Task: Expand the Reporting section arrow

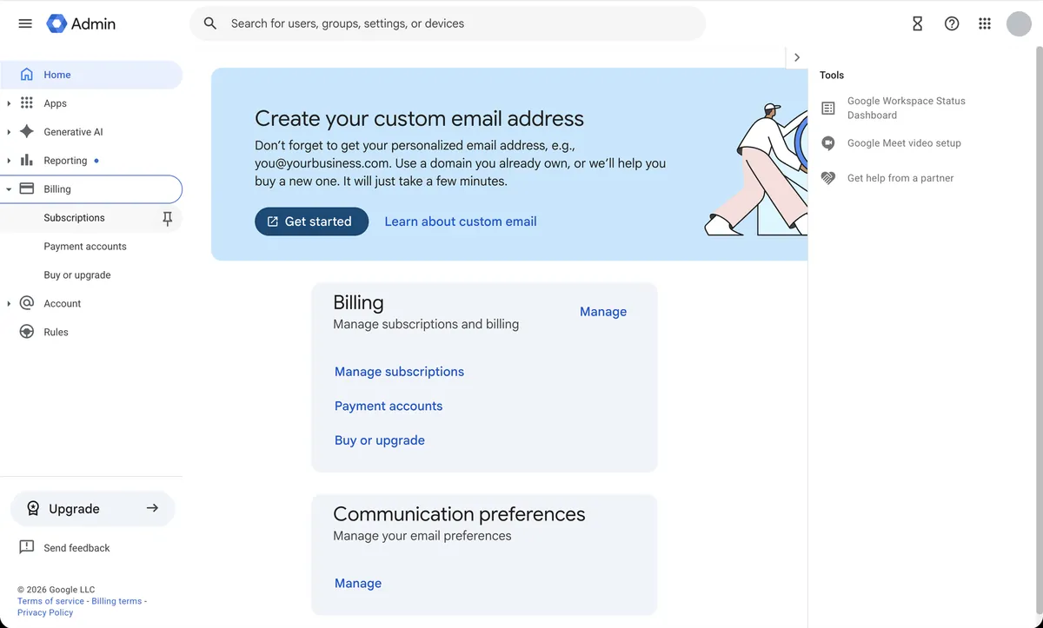Action: pos(9,161)
